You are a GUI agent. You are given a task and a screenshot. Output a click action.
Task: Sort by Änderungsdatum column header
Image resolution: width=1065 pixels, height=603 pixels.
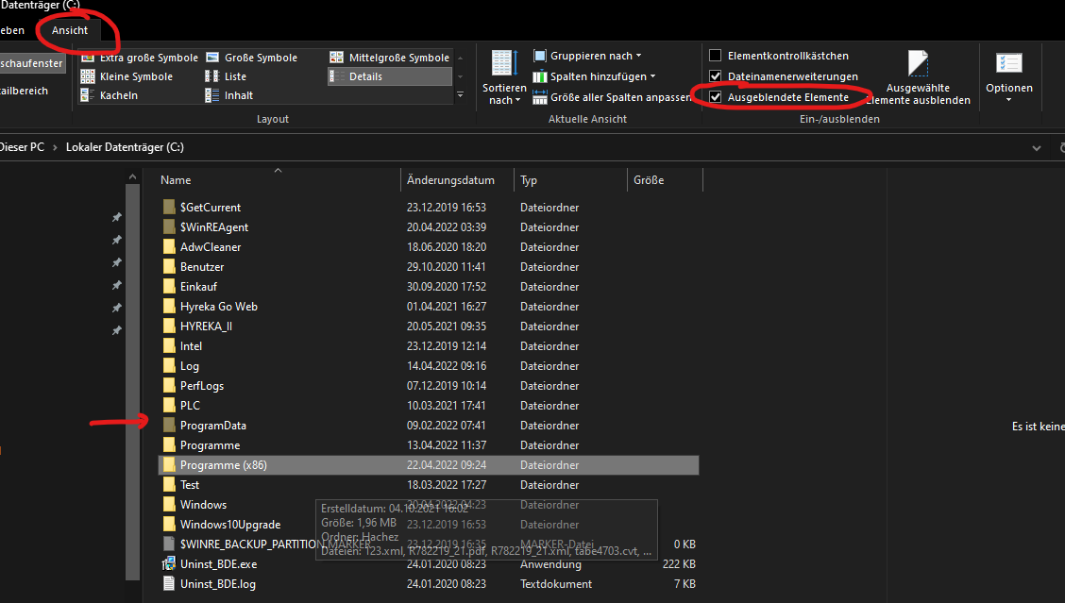(x=450, y=180)
